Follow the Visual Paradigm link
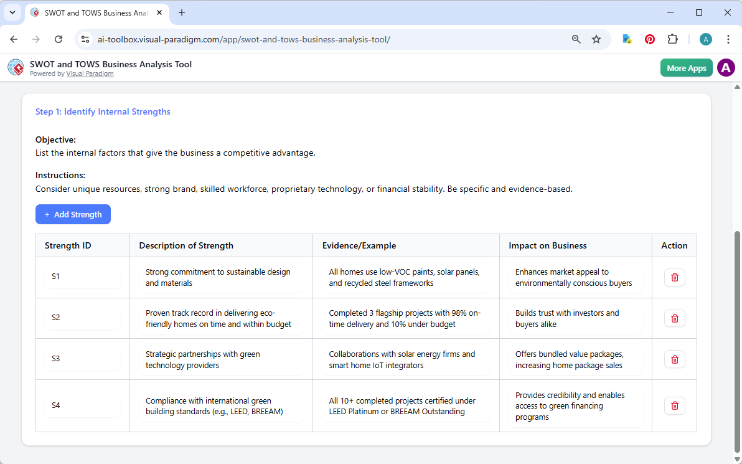 click(90, 73)
